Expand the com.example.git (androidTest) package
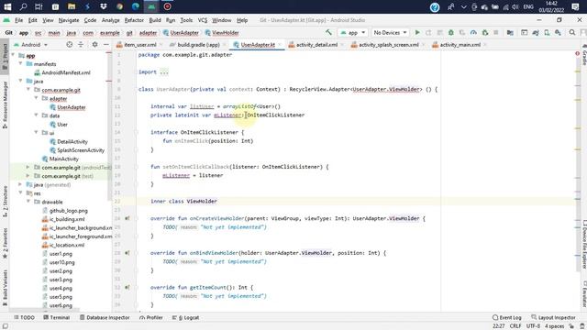This screenshot has width=587, height=330. pyautogui.click(x=28, y=167)
